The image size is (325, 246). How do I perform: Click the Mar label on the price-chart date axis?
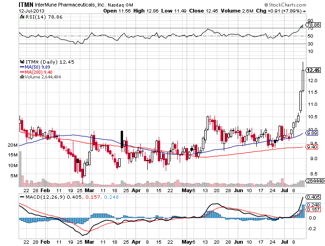tap(90, 190)
